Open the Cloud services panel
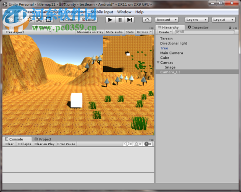This screenshot has height=192, width=241. click(x=147, y=20)
